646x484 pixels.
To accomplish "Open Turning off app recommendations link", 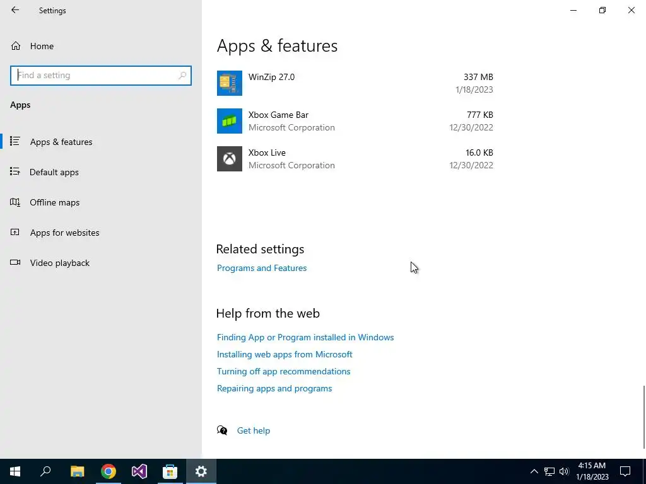I will click(283, 371).
